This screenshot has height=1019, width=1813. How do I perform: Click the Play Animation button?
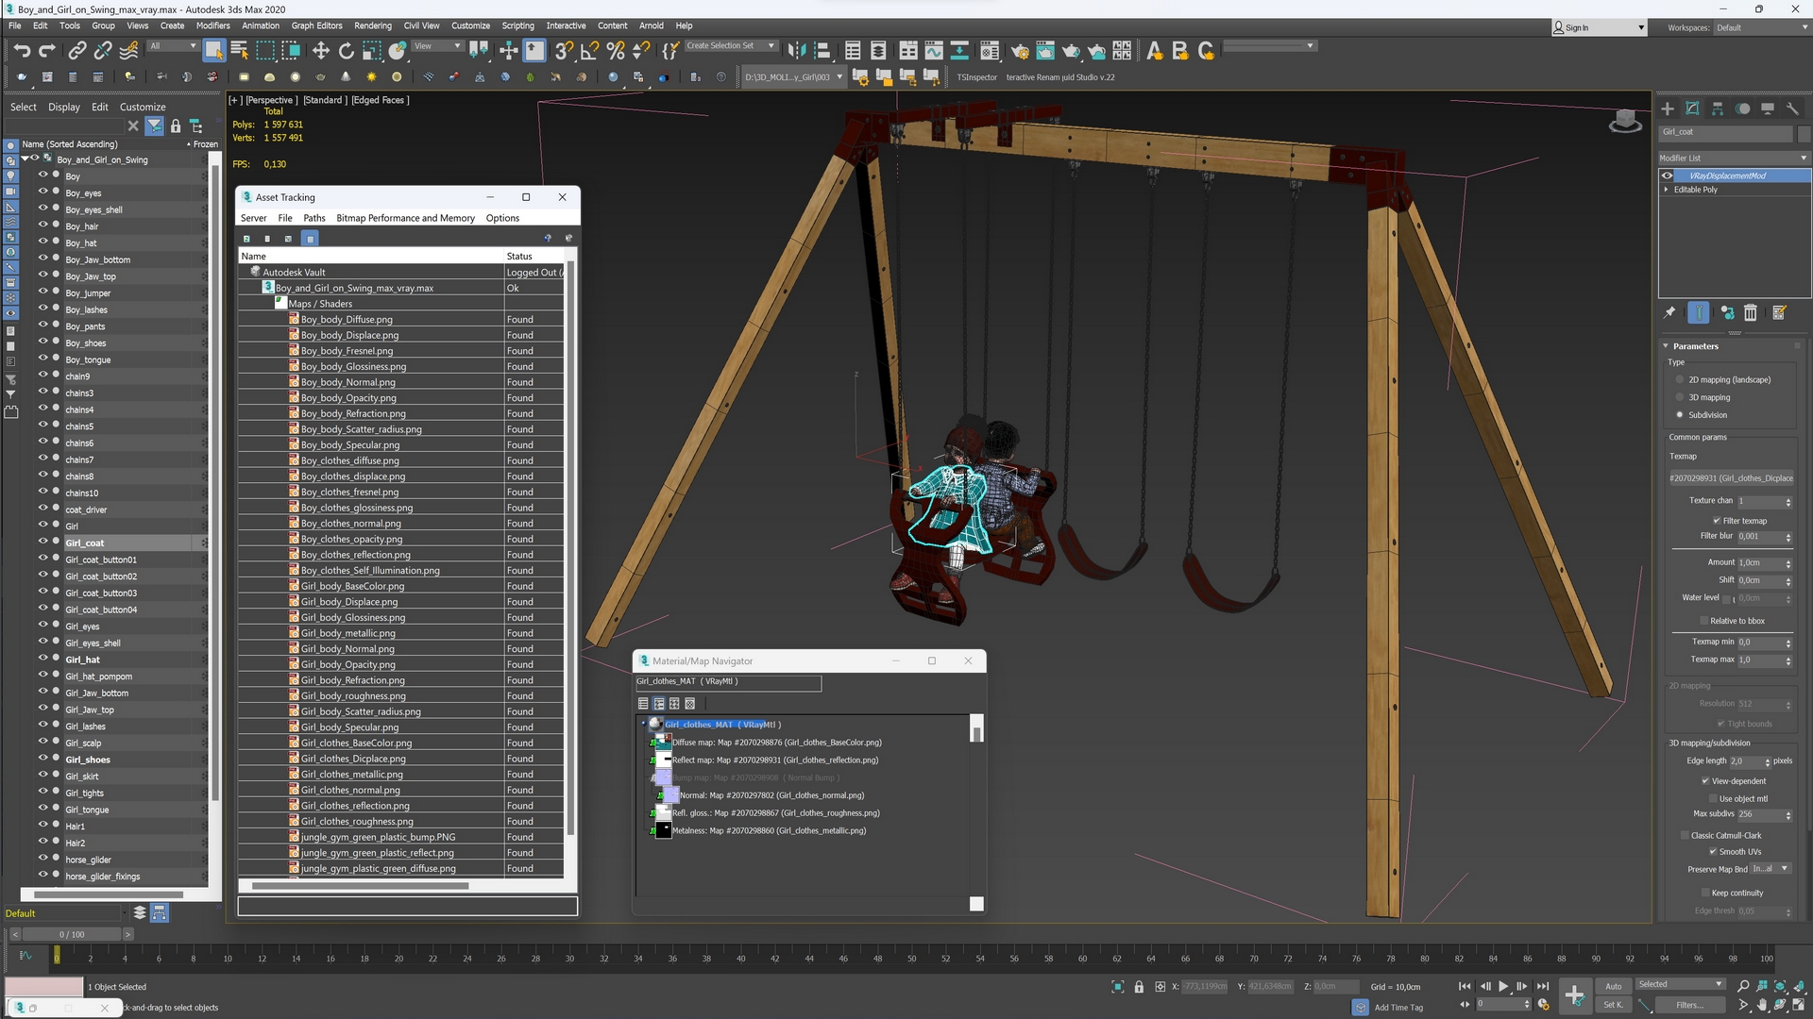point(1503,986)
